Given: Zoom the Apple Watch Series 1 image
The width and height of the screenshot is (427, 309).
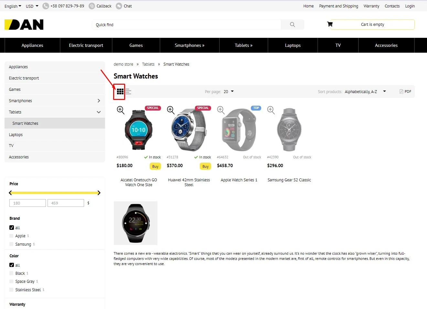Looking at the screenshot, I should click(x=220, y=110).
